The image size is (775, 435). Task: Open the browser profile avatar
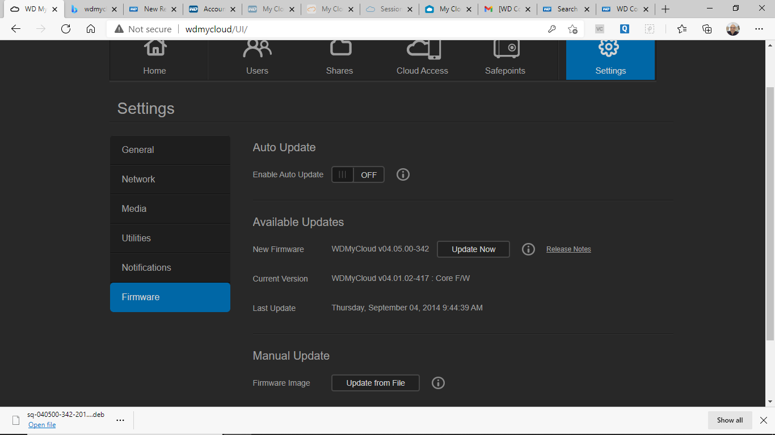[x=733, y=29]
